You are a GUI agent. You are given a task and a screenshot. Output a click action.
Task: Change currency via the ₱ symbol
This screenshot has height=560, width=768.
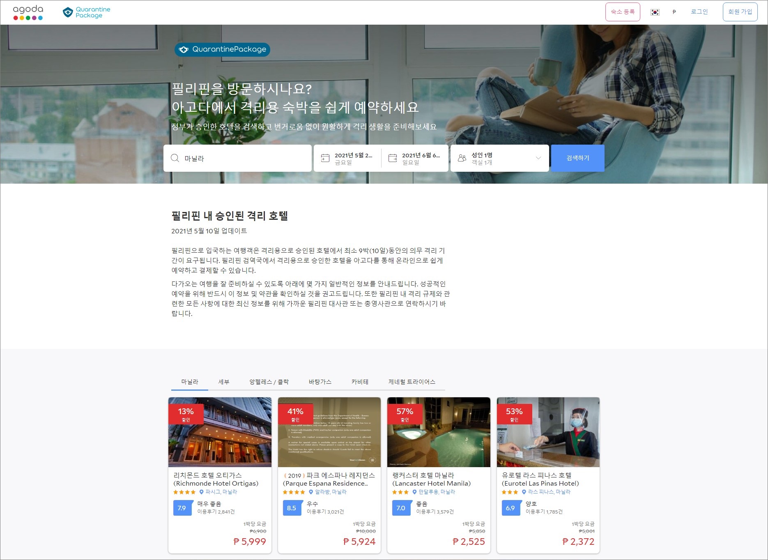674,12
